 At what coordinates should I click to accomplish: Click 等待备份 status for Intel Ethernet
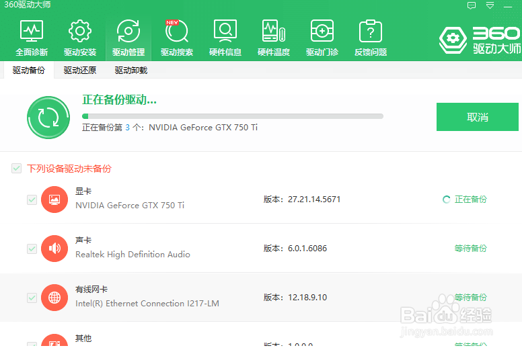pyautogui.click(x=471, y=297)
